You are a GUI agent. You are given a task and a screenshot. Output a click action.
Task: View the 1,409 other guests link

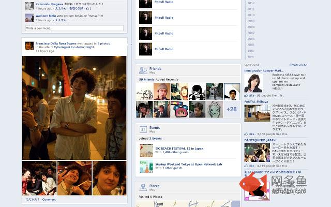point(175,152)
